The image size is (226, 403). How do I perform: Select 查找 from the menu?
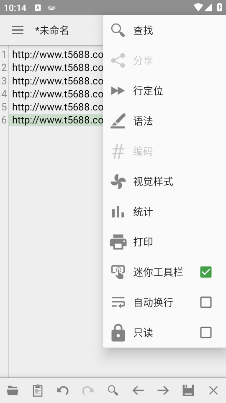[x=164, y=30]
